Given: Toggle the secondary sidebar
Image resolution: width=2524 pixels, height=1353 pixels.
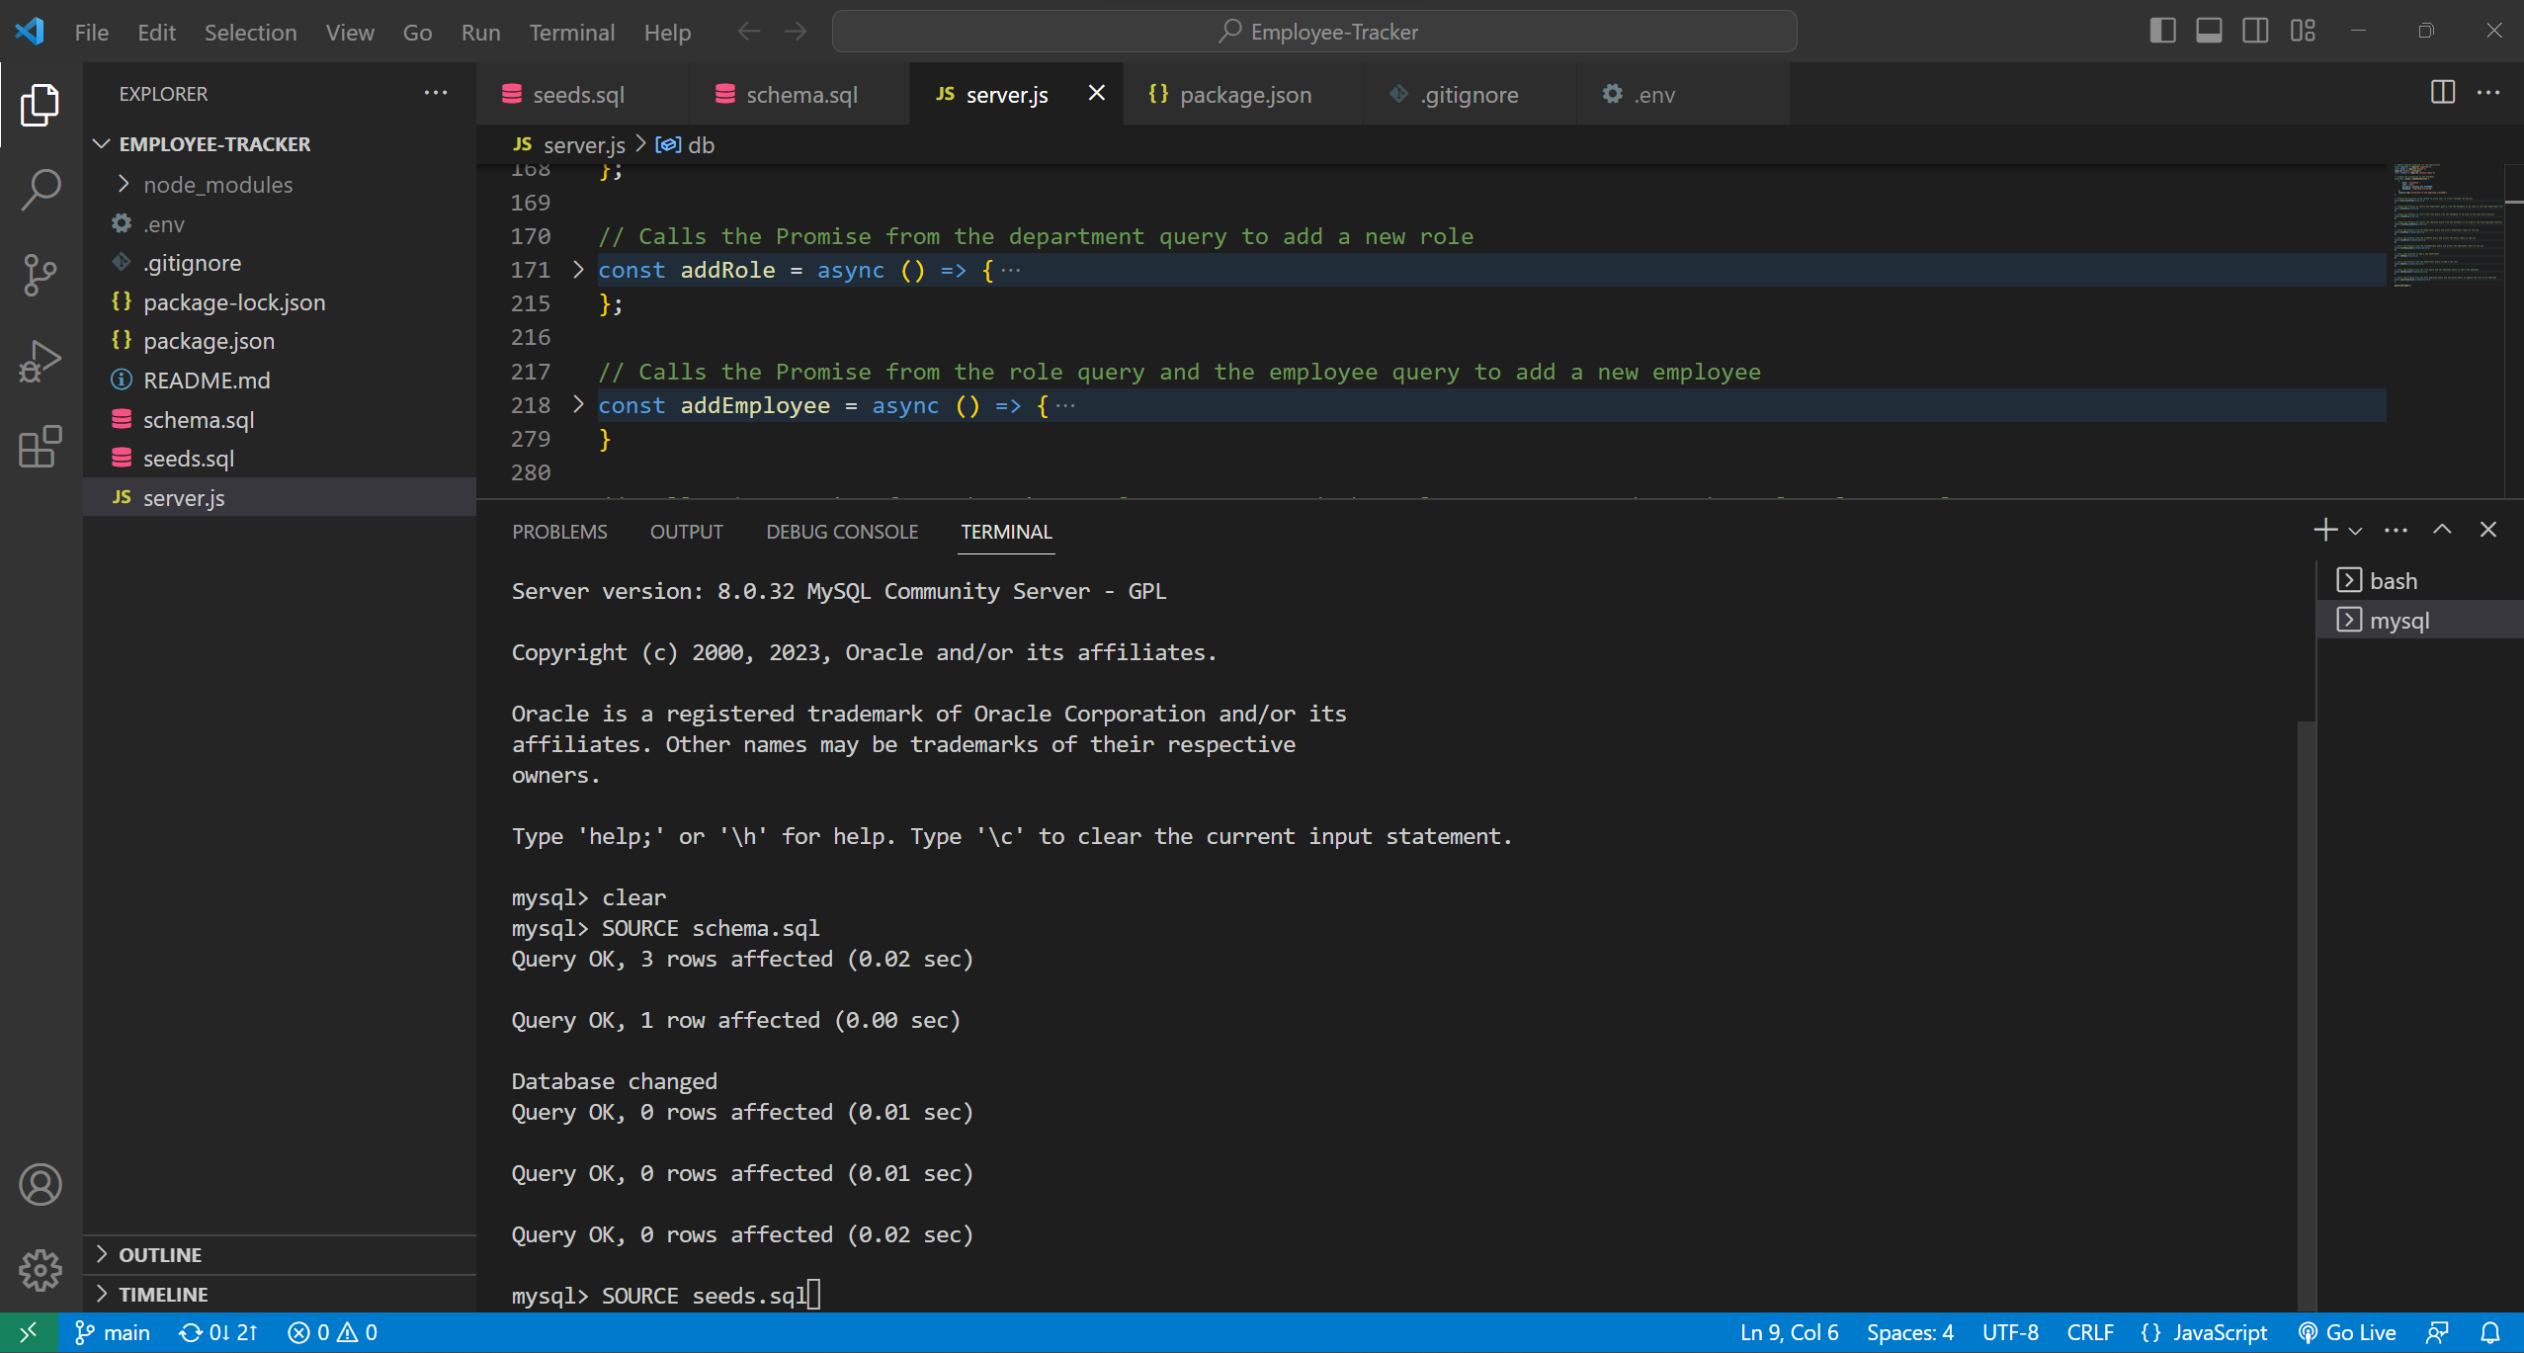Looking at the screenshot, I should (x=2256, y=31).
